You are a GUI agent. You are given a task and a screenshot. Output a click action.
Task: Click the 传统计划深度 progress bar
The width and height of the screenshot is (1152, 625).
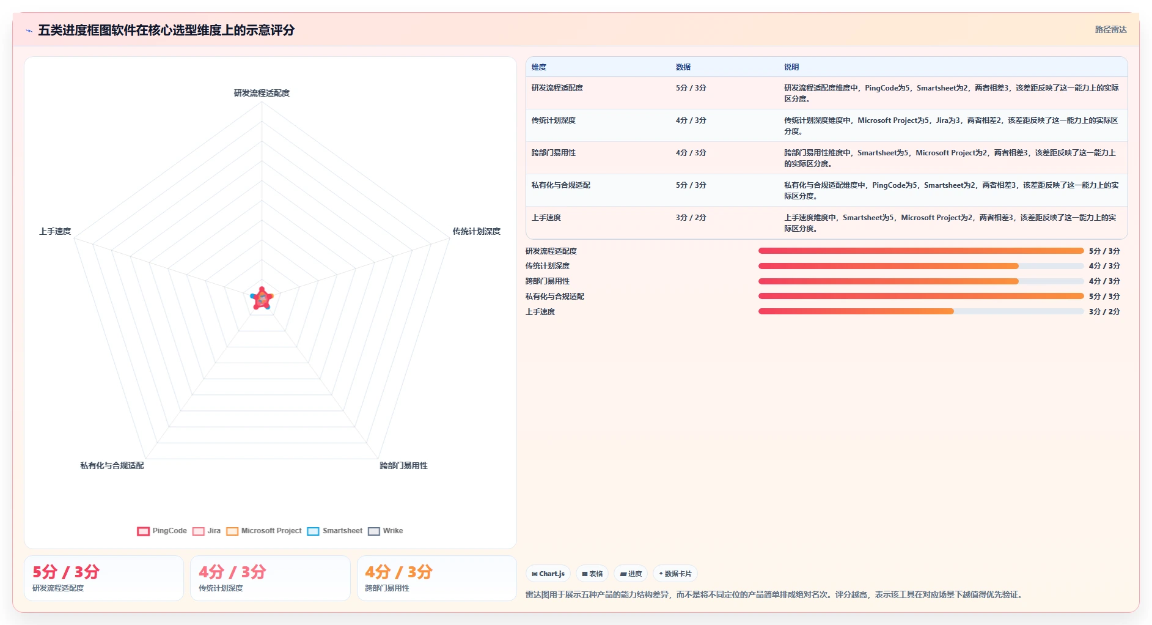[921, 266]
